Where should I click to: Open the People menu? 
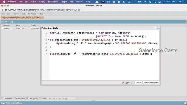click(64, 2)
